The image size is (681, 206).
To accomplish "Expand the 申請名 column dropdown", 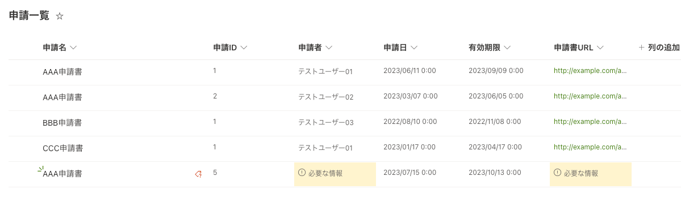I will pos(73,48).
